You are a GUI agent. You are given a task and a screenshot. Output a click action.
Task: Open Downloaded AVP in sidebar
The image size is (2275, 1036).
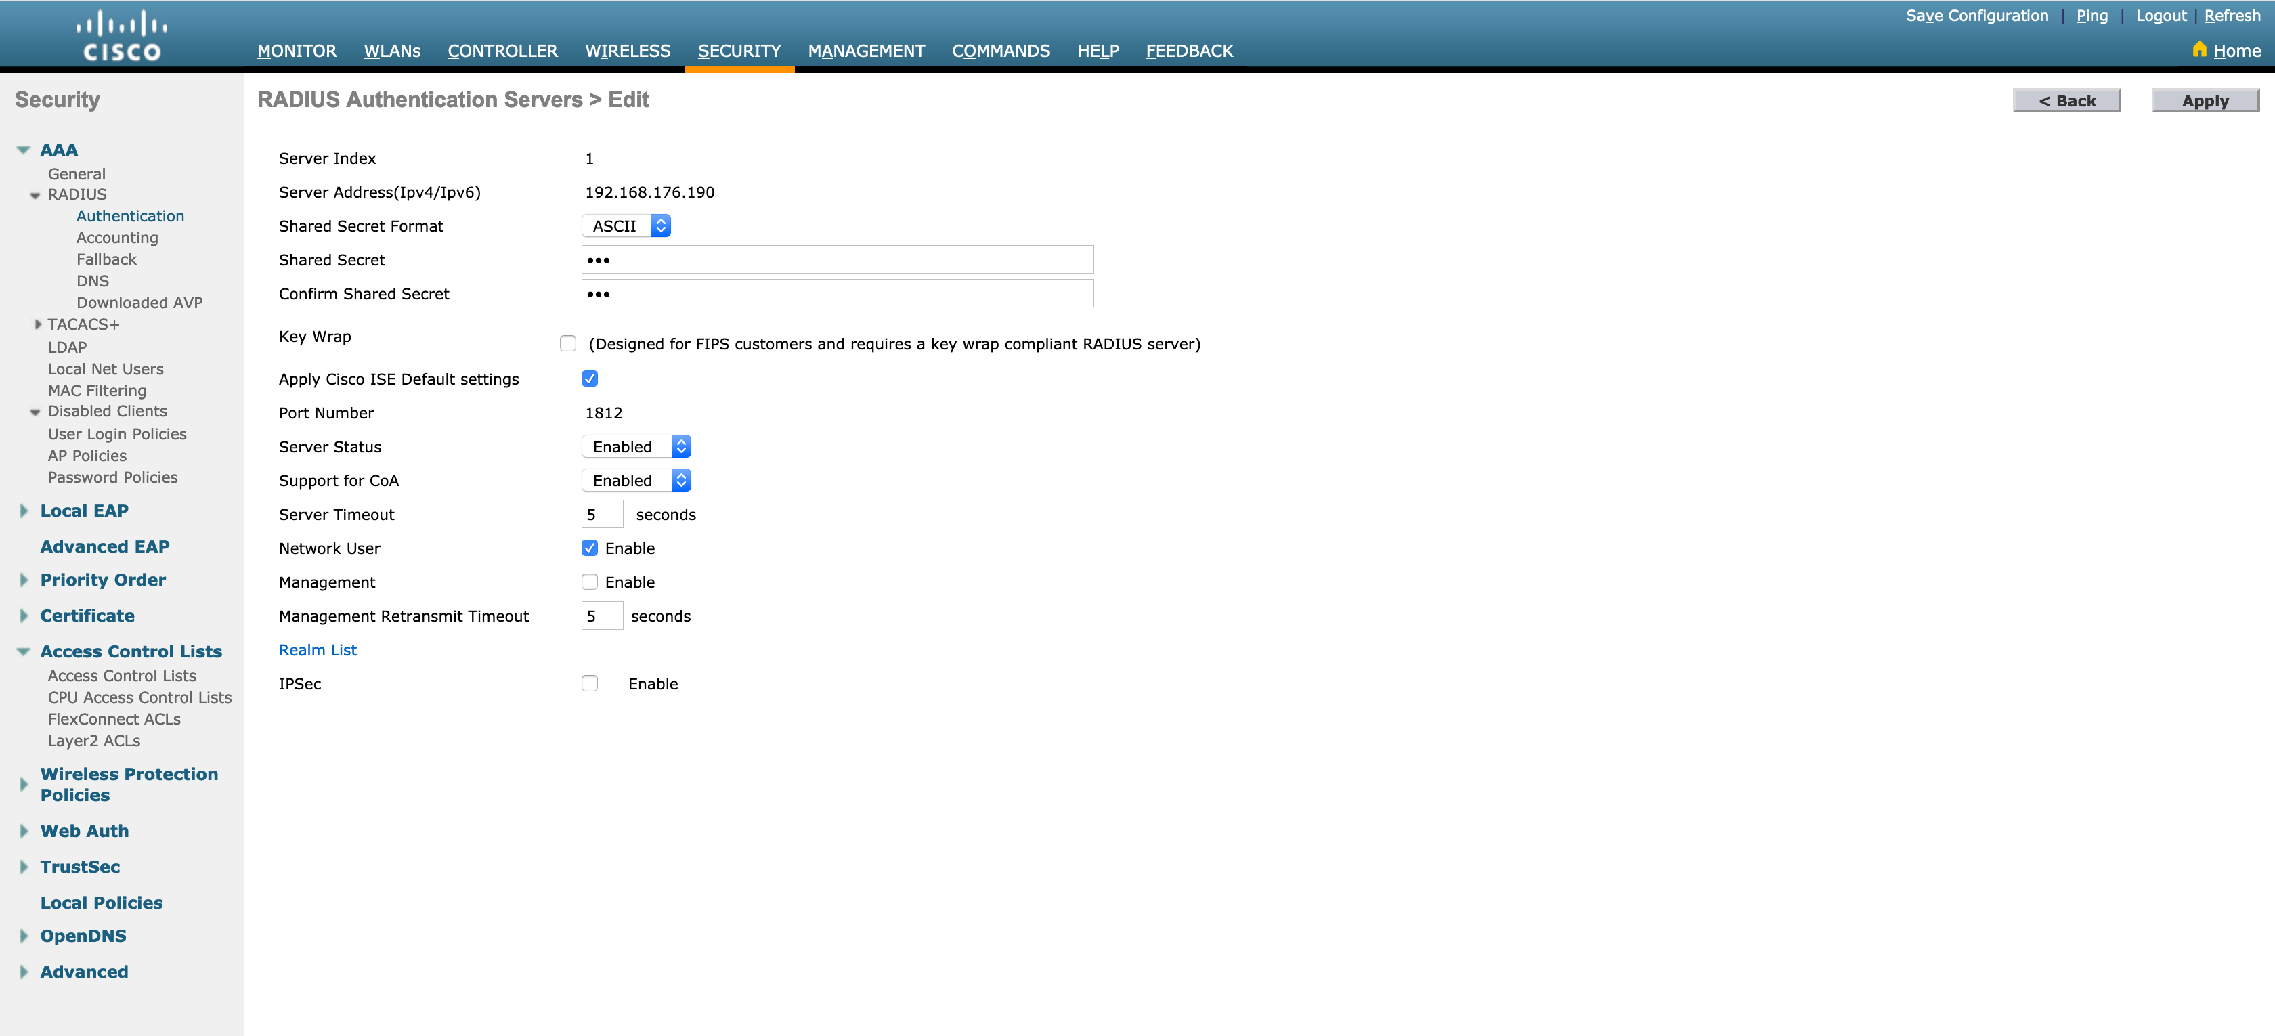point(139,303)
